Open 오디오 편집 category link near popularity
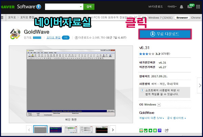Image resolution: width=203 pixels, height=137 pixels. click(53, 38)
